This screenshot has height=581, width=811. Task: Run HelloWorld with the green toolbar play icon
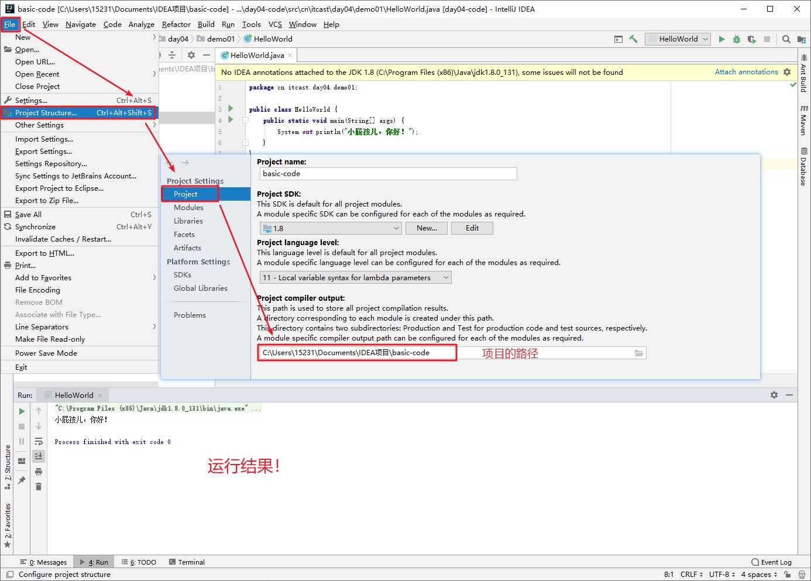click(x=721, y=39)
